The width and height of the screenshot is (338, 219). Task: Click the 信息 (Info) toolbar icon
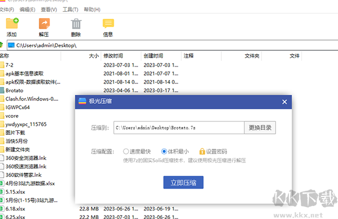108,24
